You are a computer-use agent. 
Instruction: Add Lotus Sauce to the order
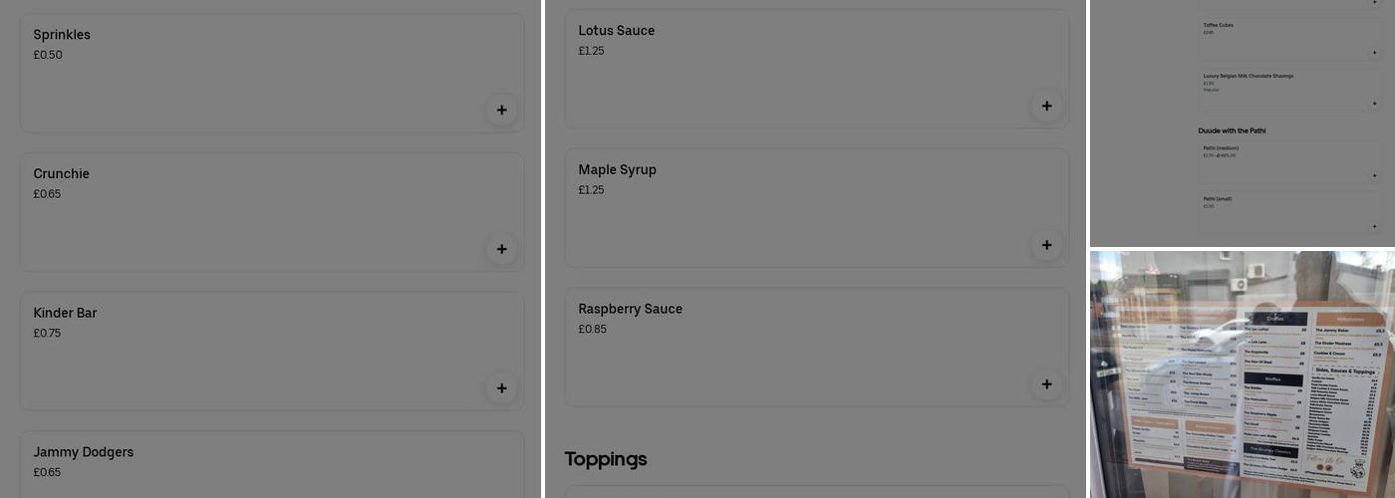[1046, 106]
